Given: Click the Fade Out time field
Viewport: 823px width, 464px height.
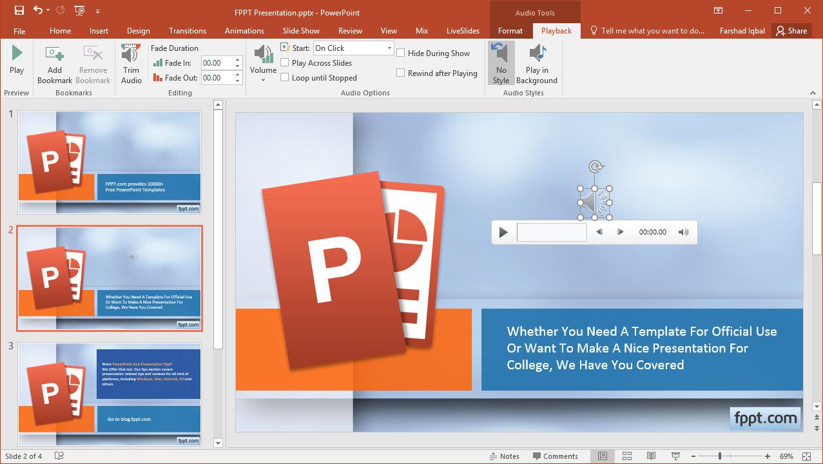Looking at the screenshot, I should (x=217, y=78).
